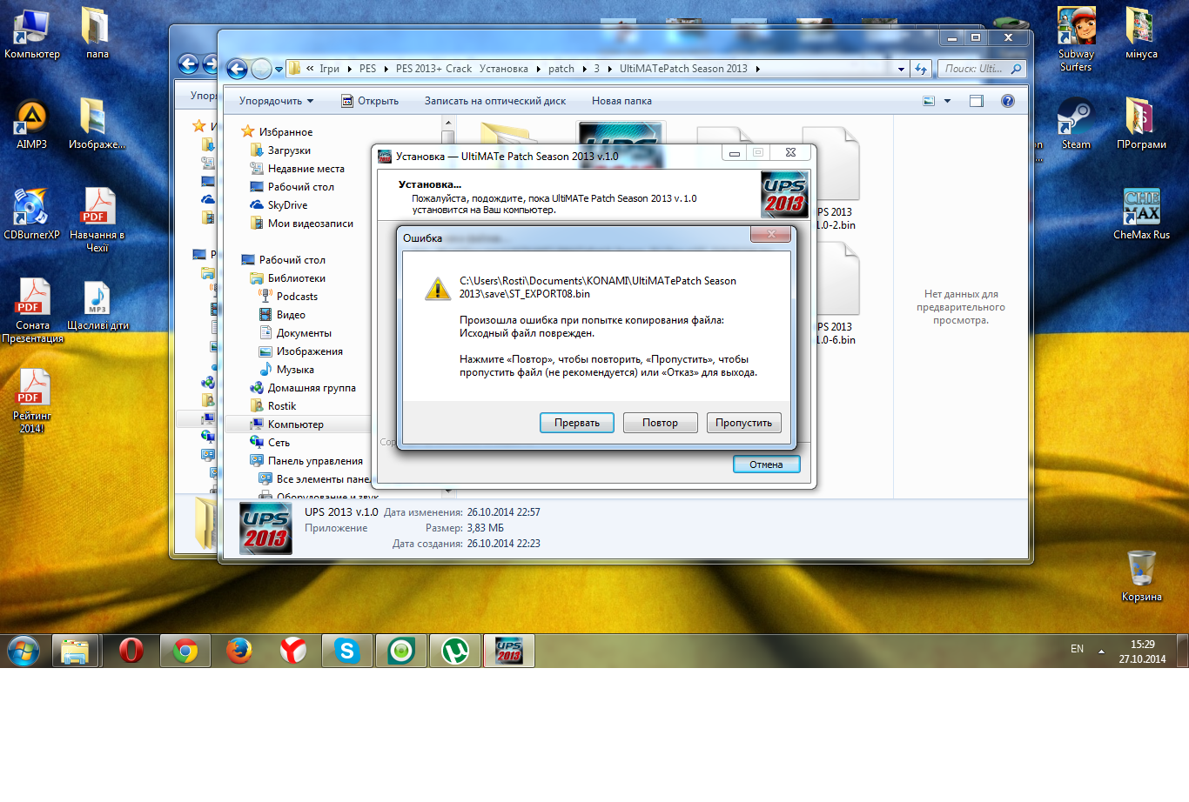
Task: Click the PES breadcrumb in address bar
Action: point(368,69)
